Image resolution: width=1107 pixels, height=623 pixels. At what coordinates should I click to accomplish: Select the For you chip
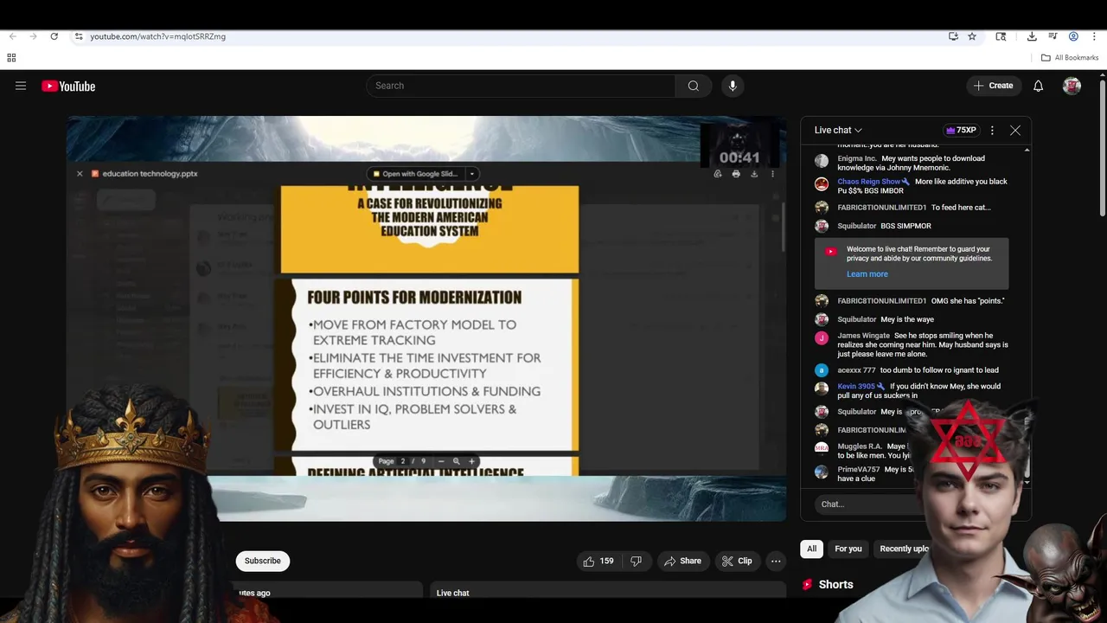click(x=848, y=549)
